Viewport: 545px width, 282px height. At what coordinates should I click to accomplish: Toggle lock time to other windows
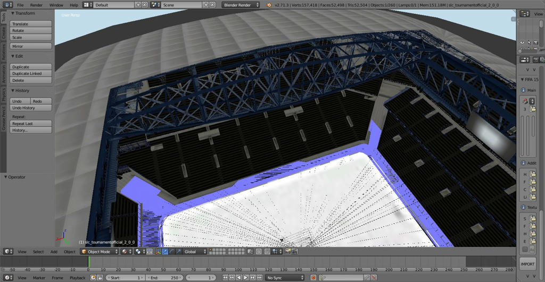[x=100, y=278]
